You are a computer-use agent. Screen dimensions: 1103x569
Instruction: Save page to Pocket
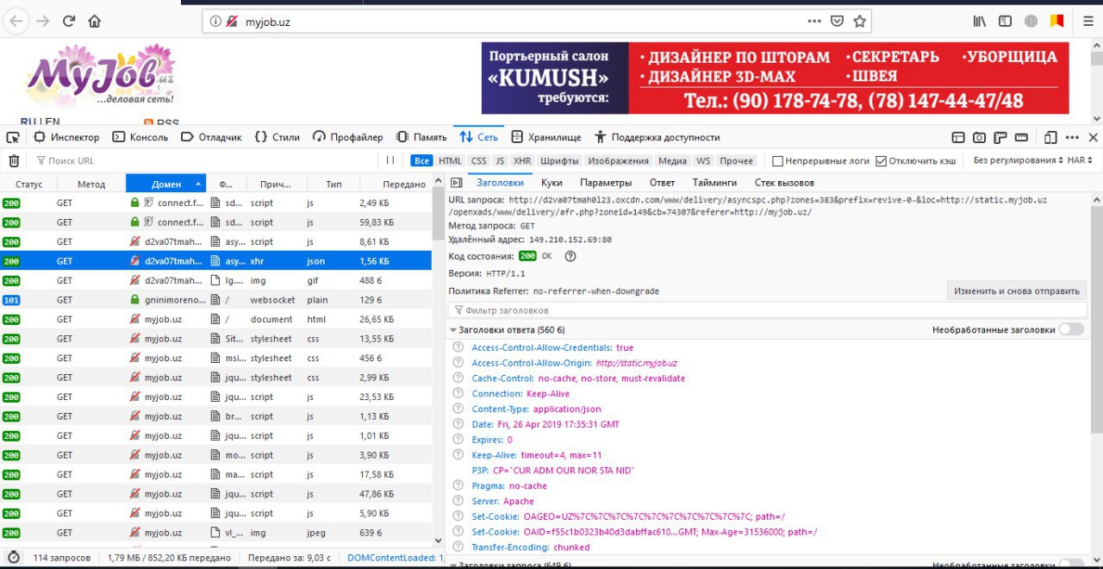pyautogui.click(x=837, y=22)
